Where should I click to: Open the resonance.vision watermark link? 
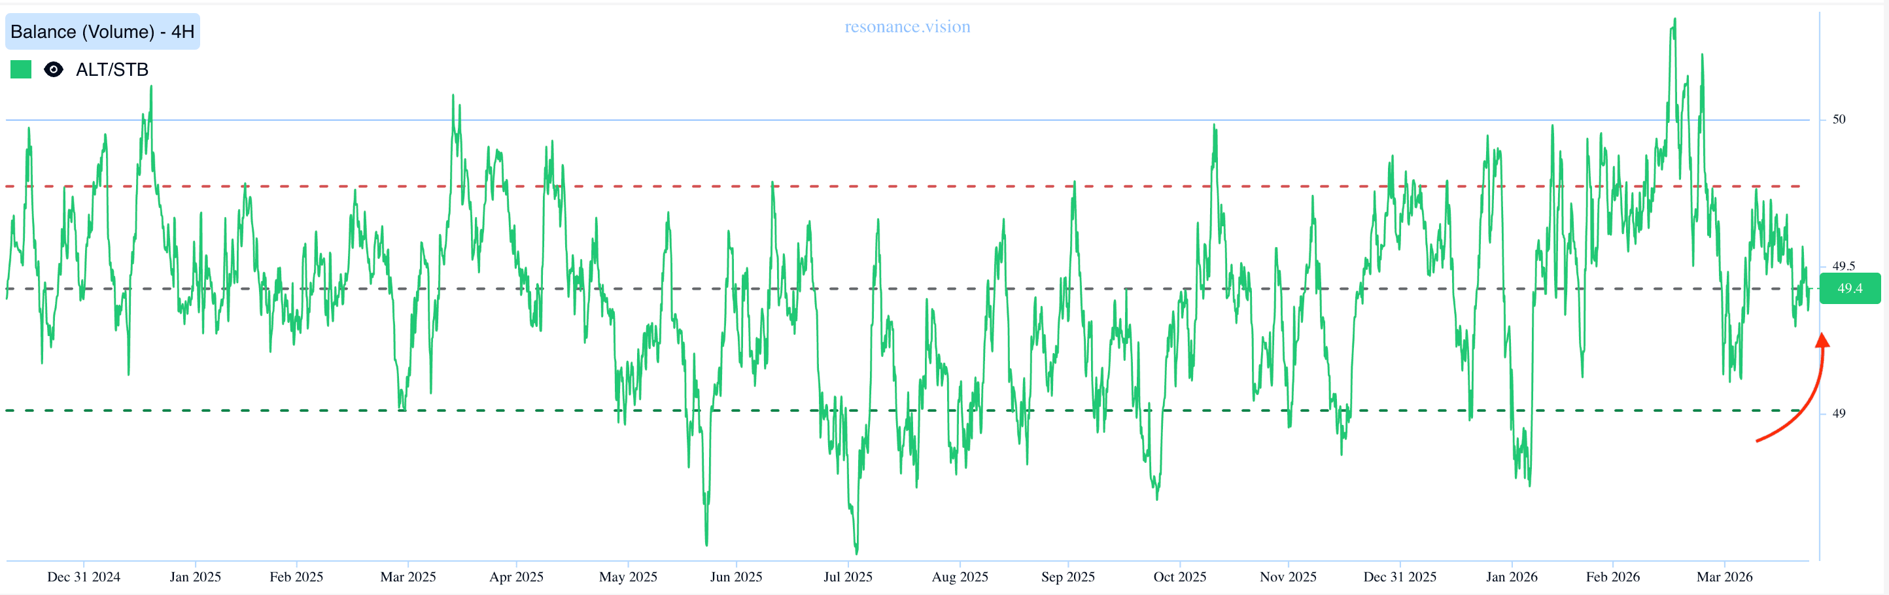[907, 27]
